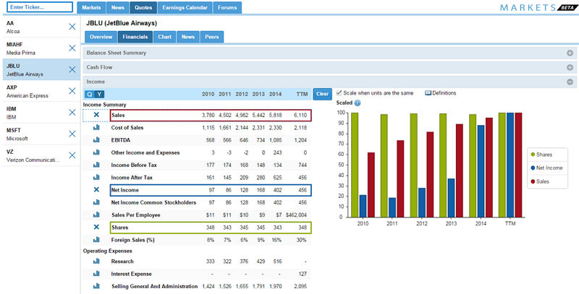Screen dimensions: 579x294
Task: Remove Alcoa from the watchlist
Action: [x=72, y=27]
